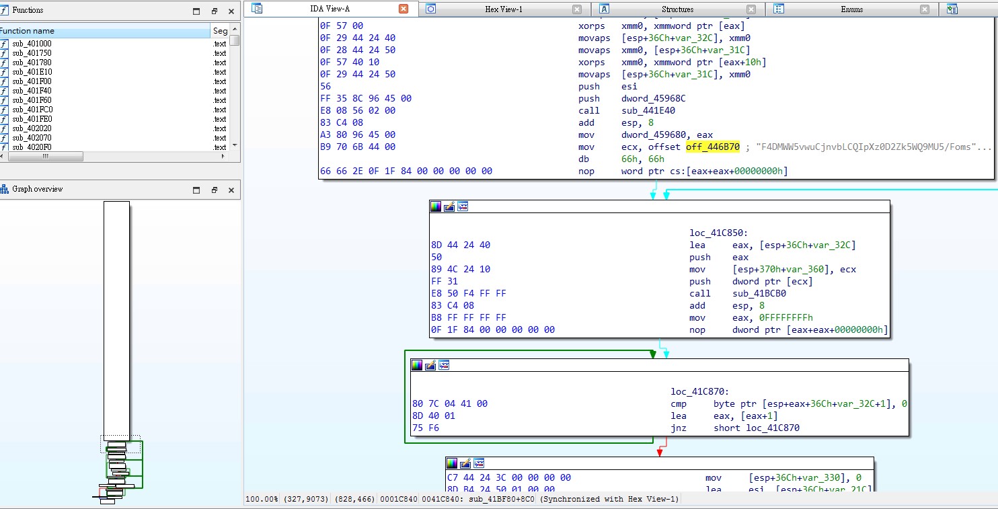The height and width of the screenshot is (509, 998).
Task: Close the Hex View-1 tab
Action: coord(577,9)
